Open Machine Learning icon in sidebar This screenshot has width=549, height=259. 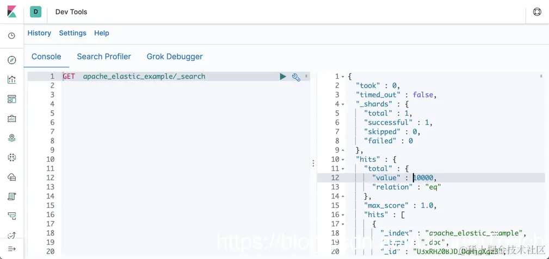12,157
